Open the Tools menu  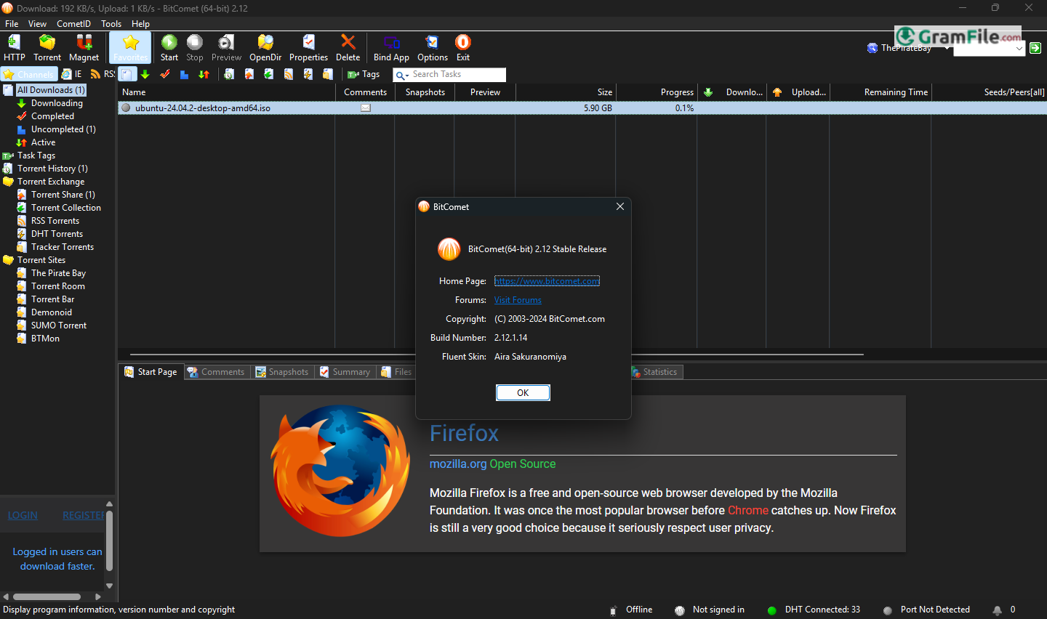coord(111,24)
